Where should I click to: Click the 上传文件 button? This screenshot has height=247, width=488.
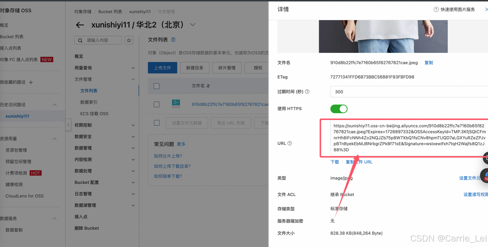[x=162, y=68]
